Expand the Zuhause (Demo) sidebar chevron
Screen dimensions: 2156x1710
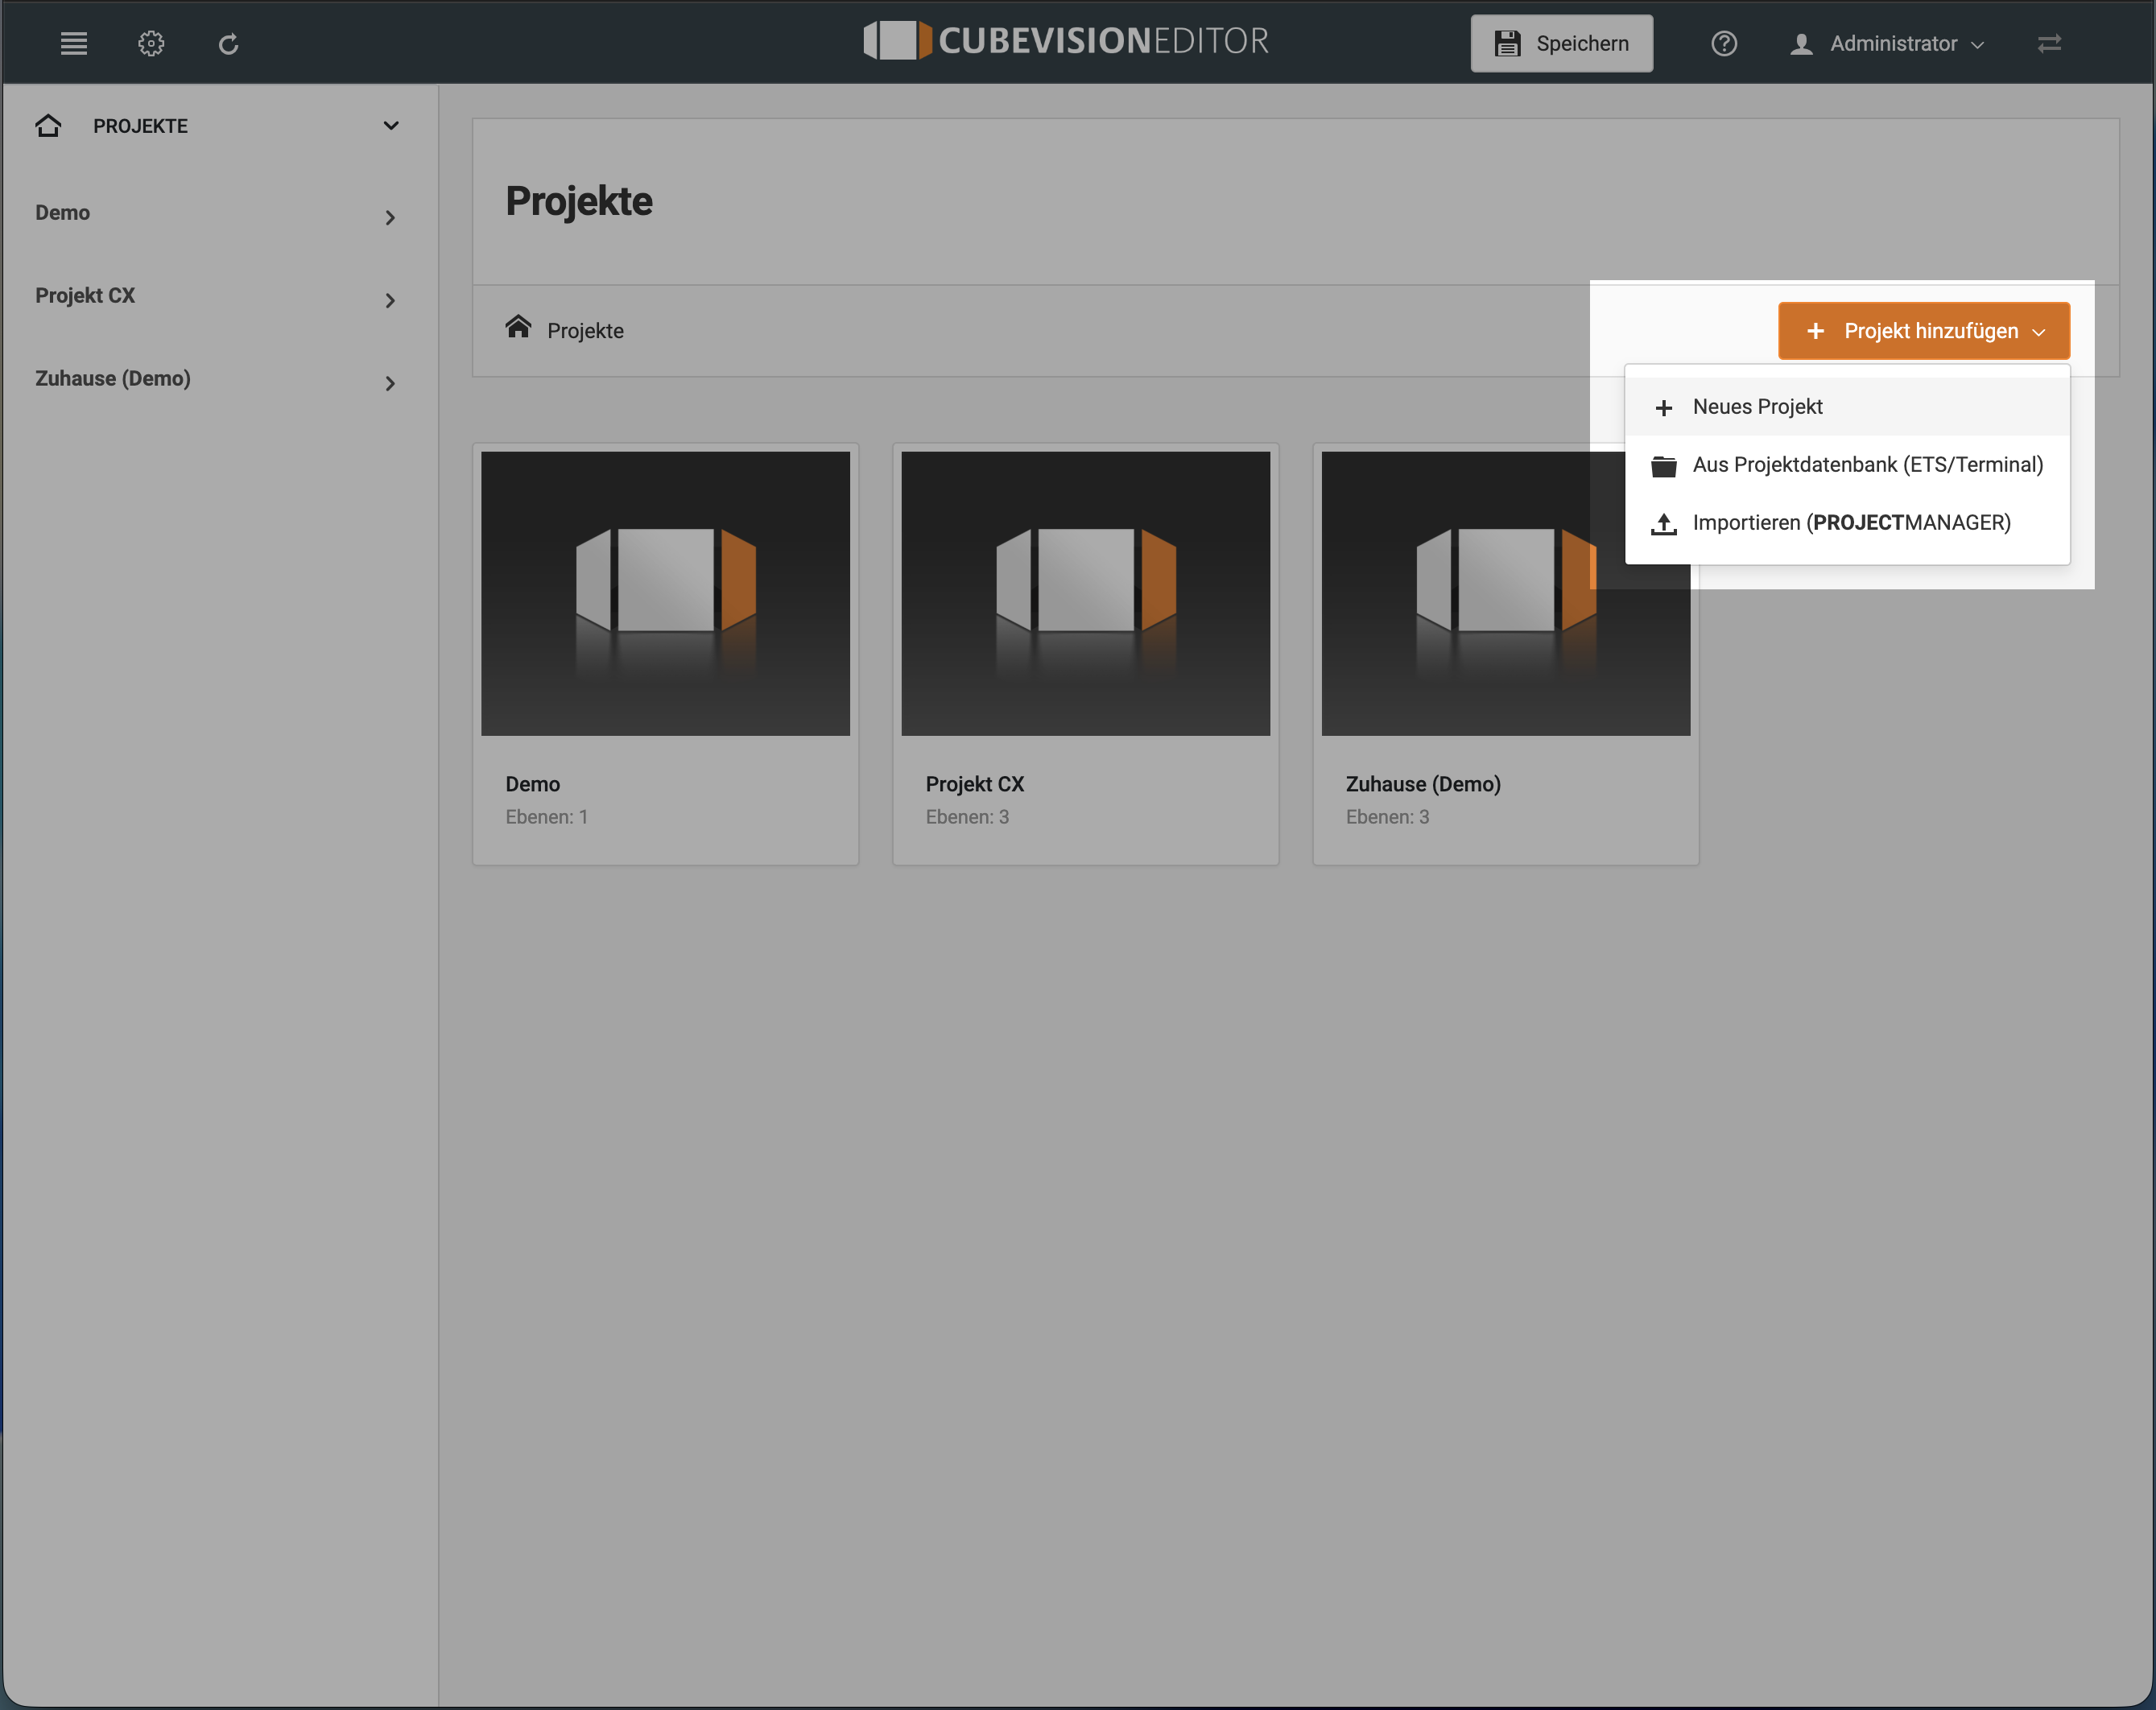[x=390, y=383]
